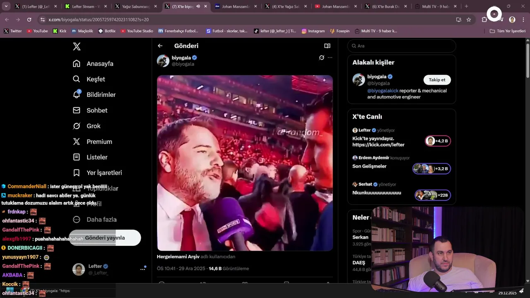
Task: Open the three-dot menu on the post
Action: coord(330,58)
